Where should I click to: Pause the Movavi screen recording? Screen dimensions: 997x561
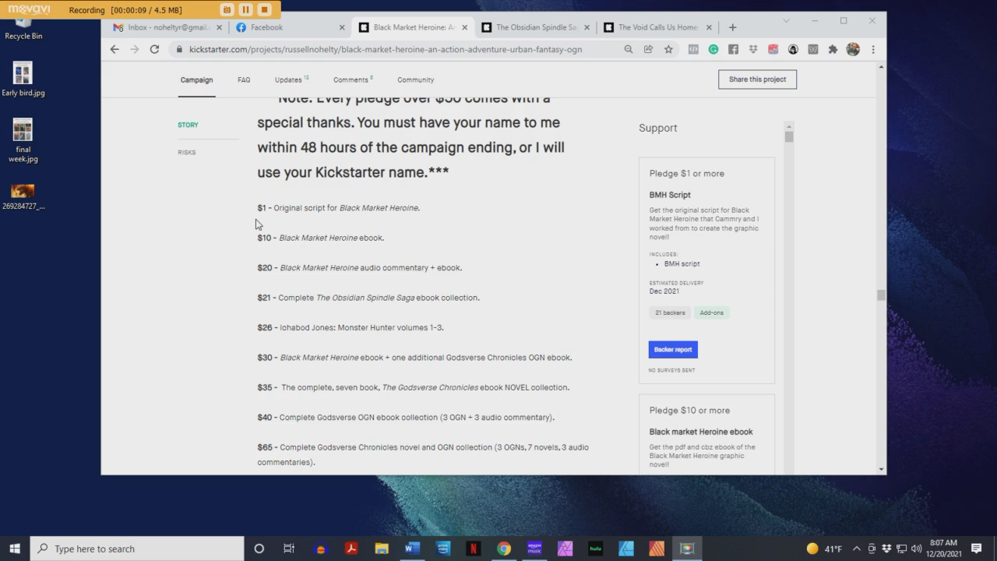click(245, 10)
